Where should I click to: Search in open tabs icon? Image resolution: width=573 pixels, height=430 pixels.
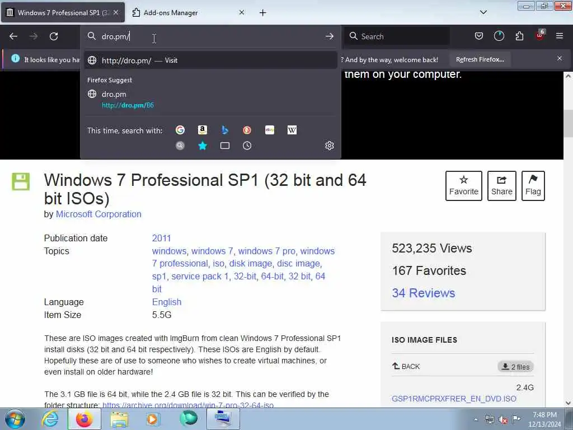point(225,146)
